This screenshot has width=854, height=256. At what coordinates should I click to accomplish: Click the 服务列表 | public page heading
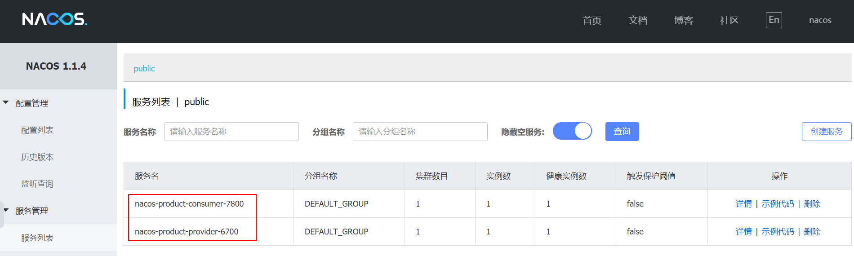click(170, 102)
